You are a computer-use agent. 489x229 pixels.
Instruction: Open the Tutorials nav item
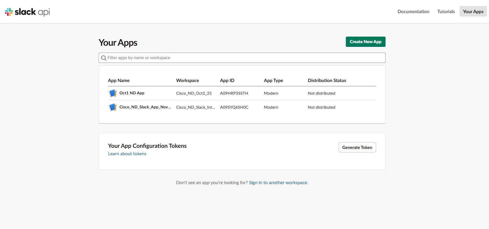coord(446,11)
